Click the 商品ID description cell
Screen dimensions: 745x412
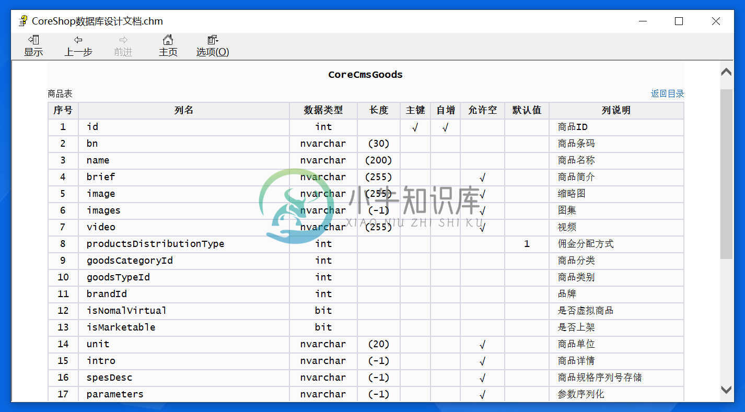[x=616, y=127]
